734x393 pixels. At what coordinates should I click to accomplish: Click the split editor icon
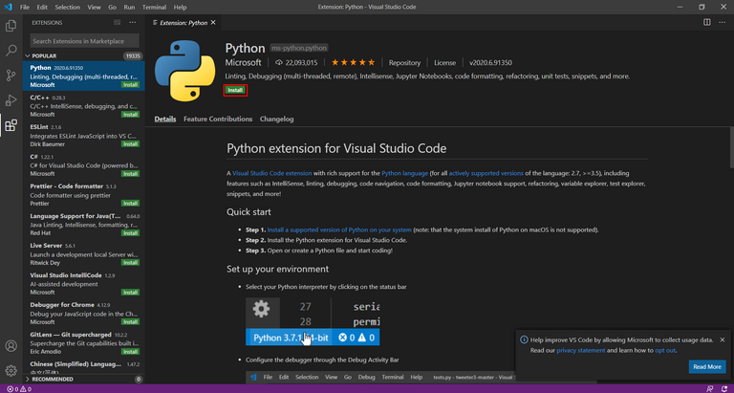707,22
